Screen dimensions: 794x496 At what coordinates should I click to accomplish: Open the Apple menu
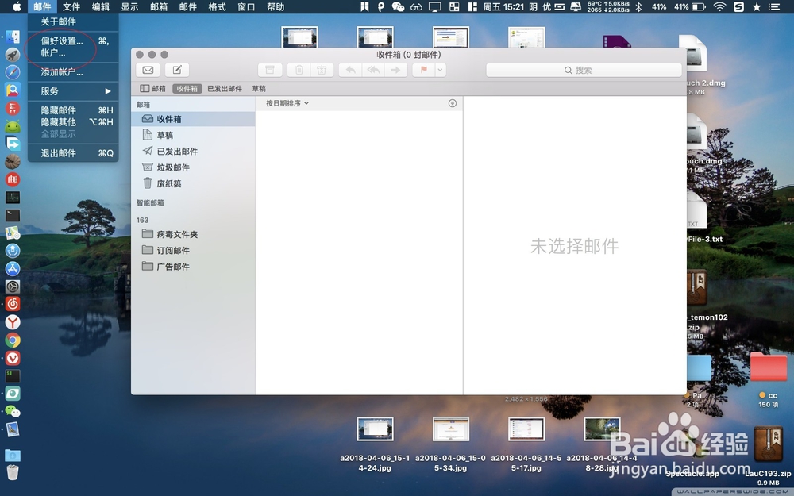pos(17,6)
